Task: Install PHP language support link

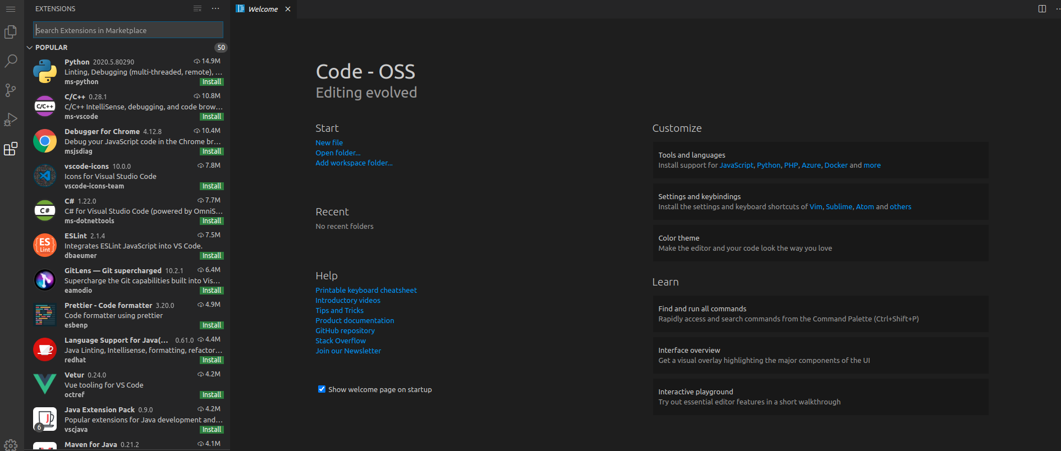Action: (791, 165)
